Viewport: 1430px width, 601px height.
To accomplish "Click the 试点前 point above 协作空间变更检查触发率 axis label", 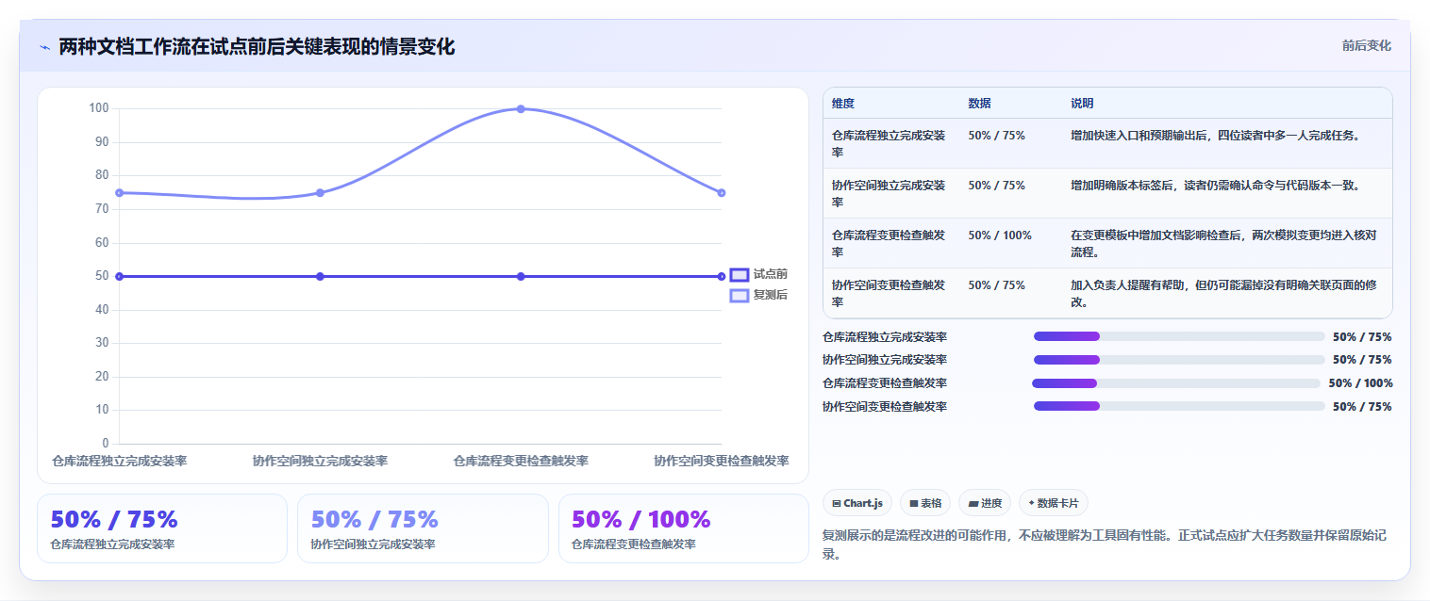I will pyautogui.click(x=722, y=276).
